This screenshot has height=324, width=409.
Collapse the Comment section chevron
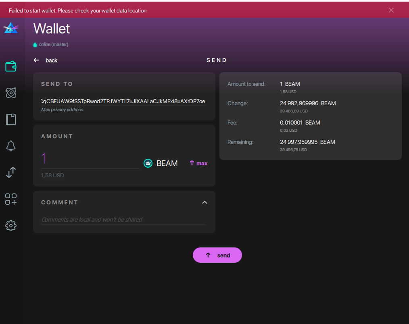204,202
